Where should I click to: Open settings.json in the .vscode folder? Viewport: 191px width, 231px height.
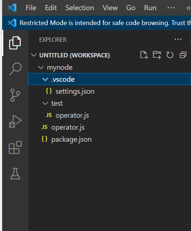75,91
